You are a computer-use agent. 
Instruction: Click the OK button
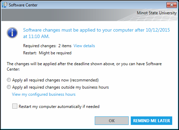click(x=112, y=120)
